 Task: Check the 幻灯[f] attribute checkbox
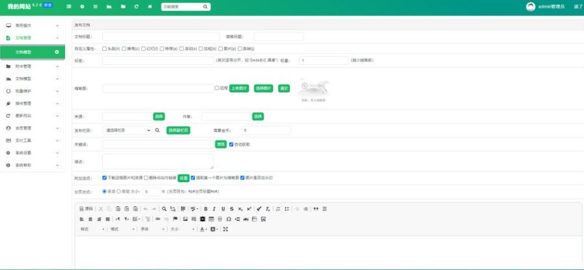click(x=143, y=49)
